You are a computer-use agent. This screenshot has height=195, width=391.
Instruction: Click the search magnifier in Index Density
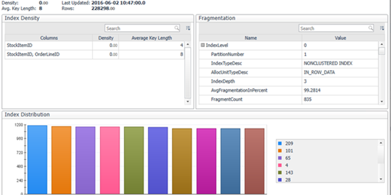[x=177, y=28]
